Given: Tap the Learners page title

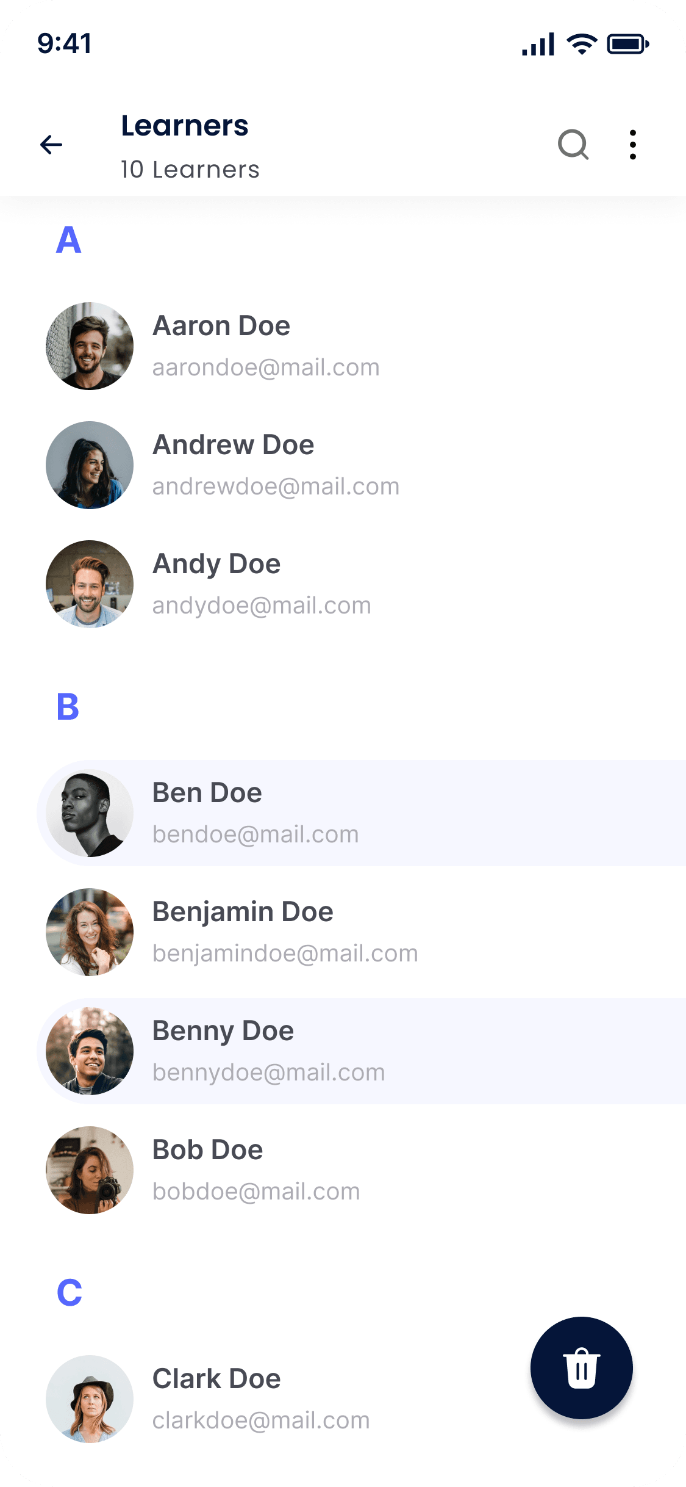Looking at the screenshot, I should (185, 126).
